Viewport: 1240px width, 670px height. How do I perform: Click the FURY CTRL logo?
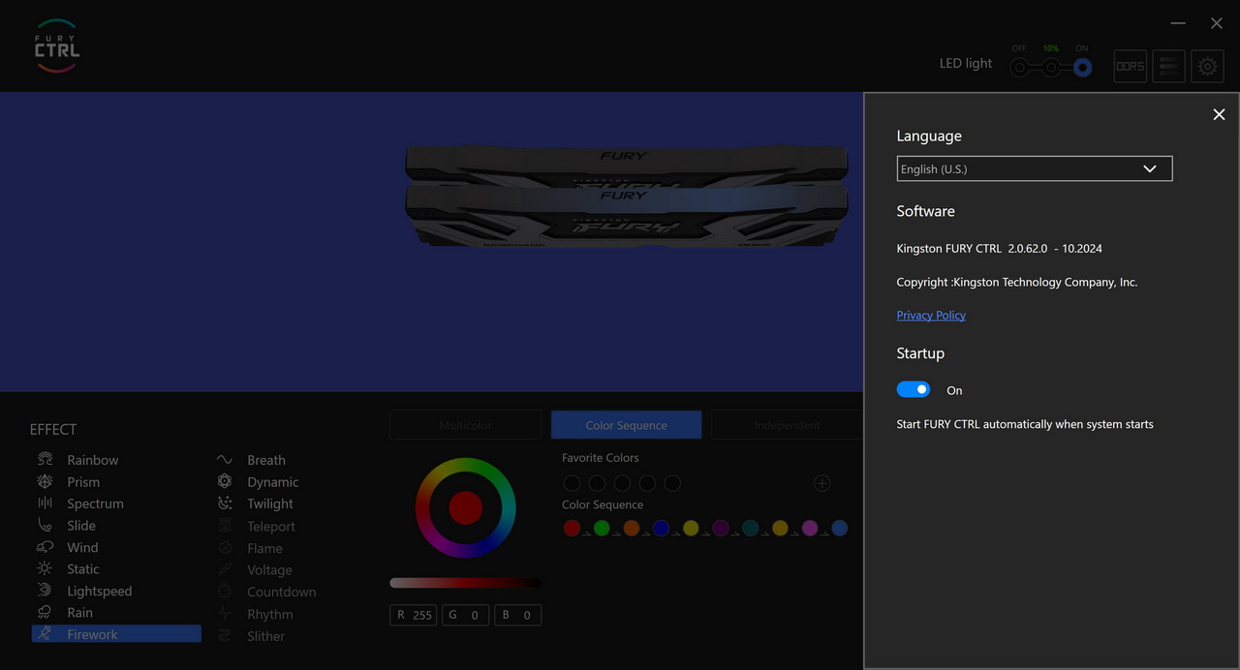(56, 46)
